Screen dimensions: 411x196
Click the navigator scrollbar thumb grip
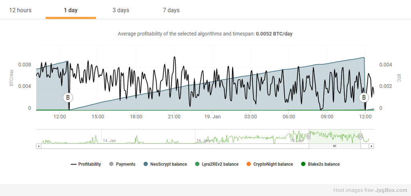pos(334,146)
